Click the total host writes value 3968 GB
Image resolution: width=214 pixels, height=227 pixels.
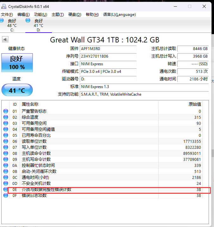(x=193, y=56)
